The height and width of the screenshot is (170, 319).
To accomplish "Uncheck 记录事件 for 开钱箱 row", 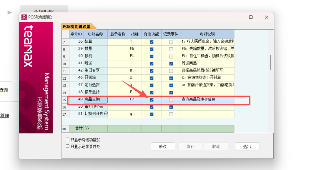I will coord(171,78).
